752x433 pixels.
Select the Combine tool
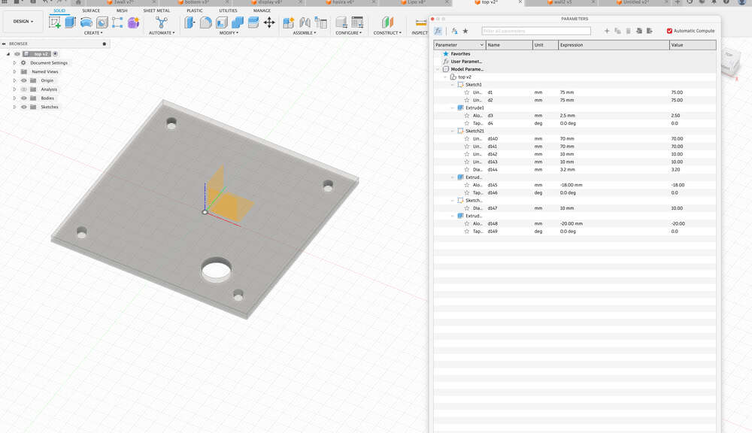click(238, 22)
